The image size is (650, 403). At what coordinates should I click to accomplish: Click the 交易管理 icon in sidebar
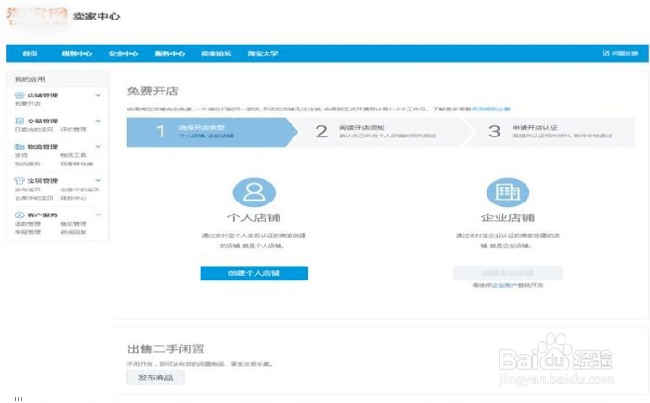[19, 121]
